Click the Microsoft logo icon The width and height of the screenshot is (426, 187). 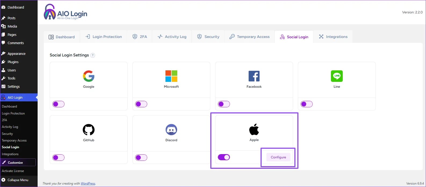(171, 76)
